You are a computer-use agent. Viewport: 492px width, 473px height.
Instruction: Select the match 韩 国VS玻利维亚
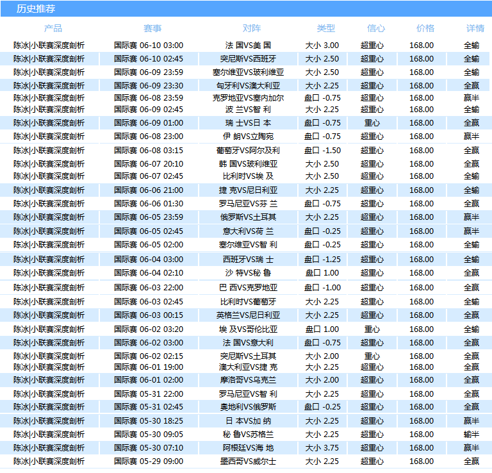[x=248, y=164]
